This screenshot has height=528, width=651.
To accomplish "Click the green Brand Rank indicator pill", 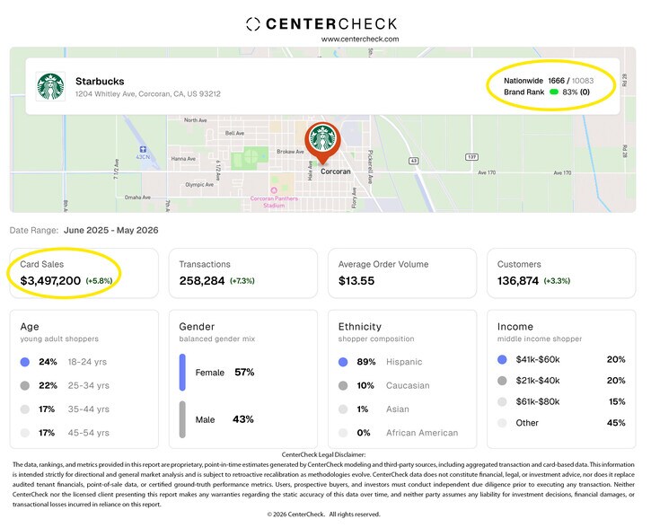I will click(554, 92).
